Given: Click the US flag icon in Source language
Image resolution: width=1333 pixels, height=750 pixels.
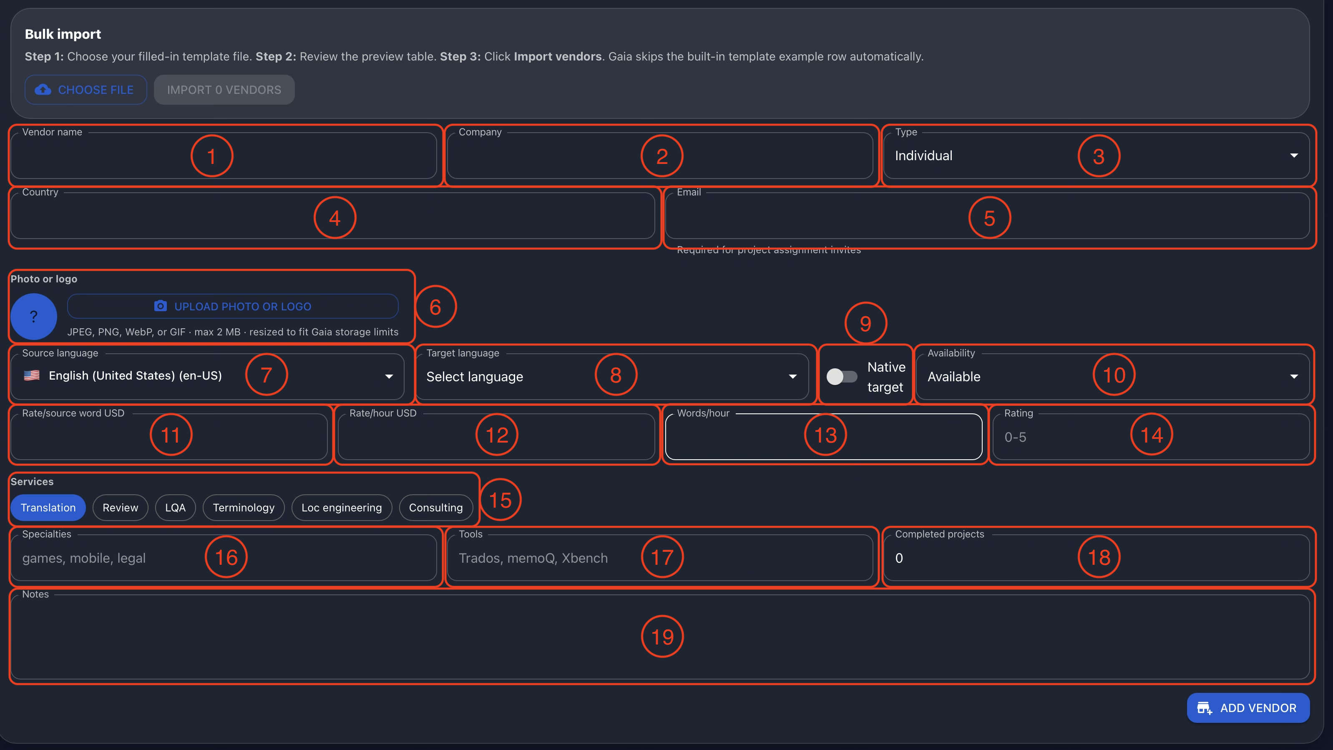Looking at the screenshot, I should 32,375.
